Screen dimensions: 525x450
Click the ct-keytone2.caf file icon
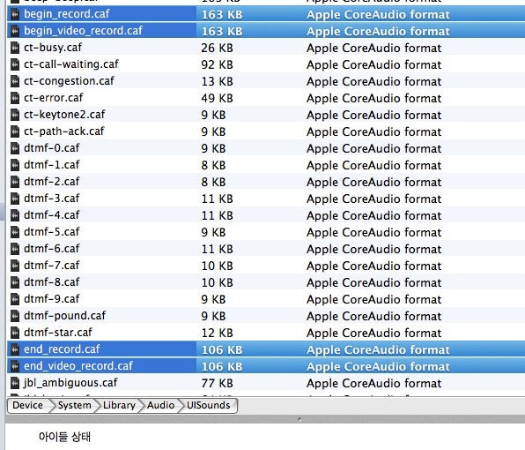click(x=15, y=115)
